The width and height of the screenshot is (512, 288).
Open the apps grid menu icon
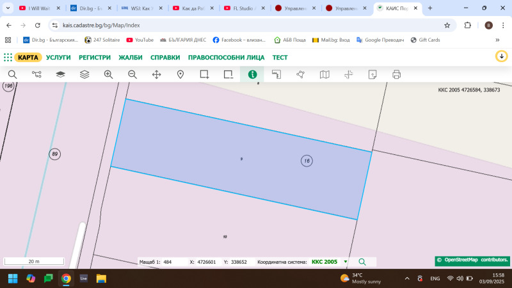8,57
